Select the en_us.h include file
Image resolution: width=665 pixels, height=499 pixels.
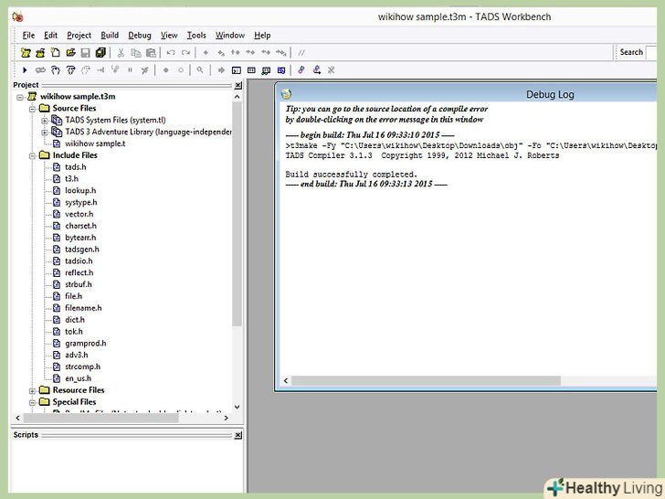point(78,378)
